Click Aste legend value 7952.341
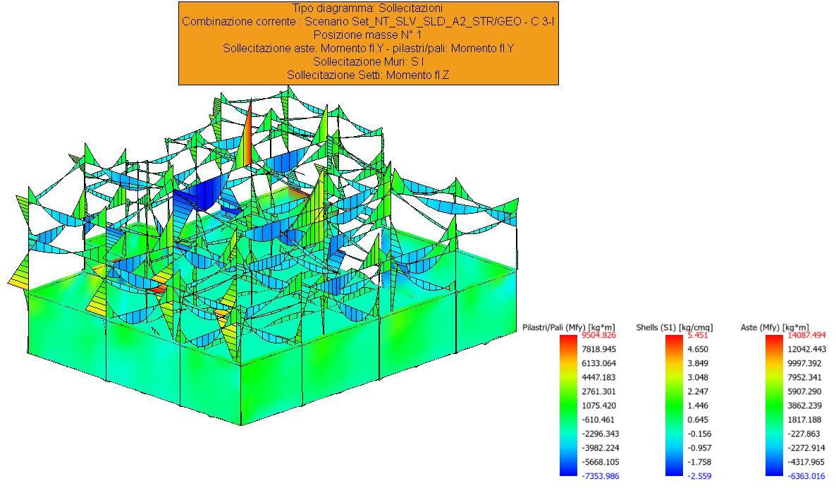Image resolution: width=836 pixels, height=488 pixels. (x=804, y=377)
